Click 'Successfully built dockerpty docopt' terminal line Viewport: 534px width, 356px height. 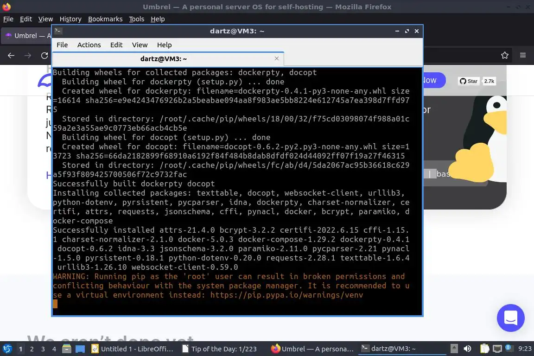134,184
